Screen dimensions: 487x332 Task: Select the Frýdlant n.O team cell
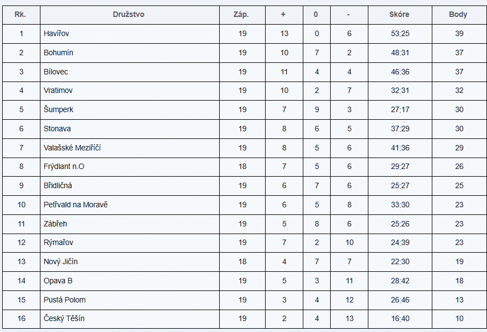64,167
